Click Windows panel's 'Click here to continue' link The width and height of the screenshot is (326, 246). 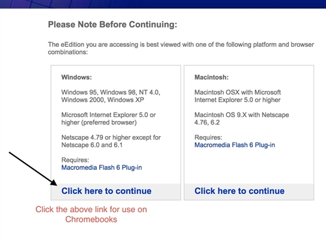(x=106, y=191)
